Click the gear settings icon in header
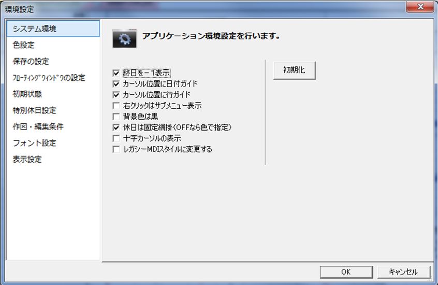The image size is (438, 285). [125, 38]
